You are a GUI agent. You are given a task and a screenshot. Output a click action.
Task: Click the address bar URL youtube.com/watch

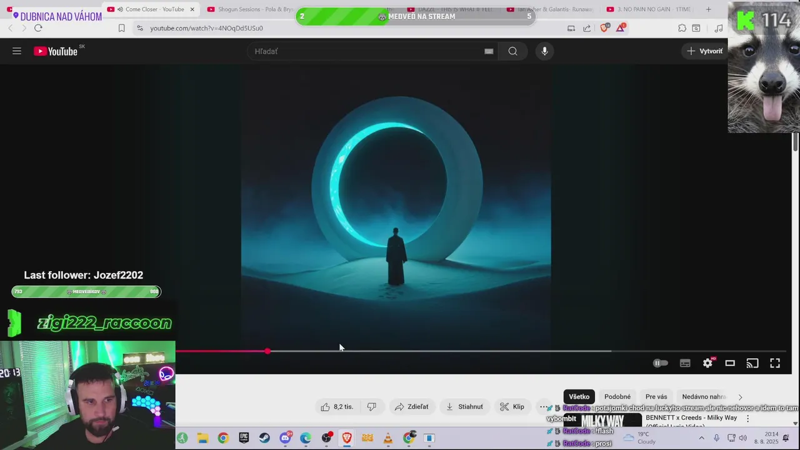point(206,28)
